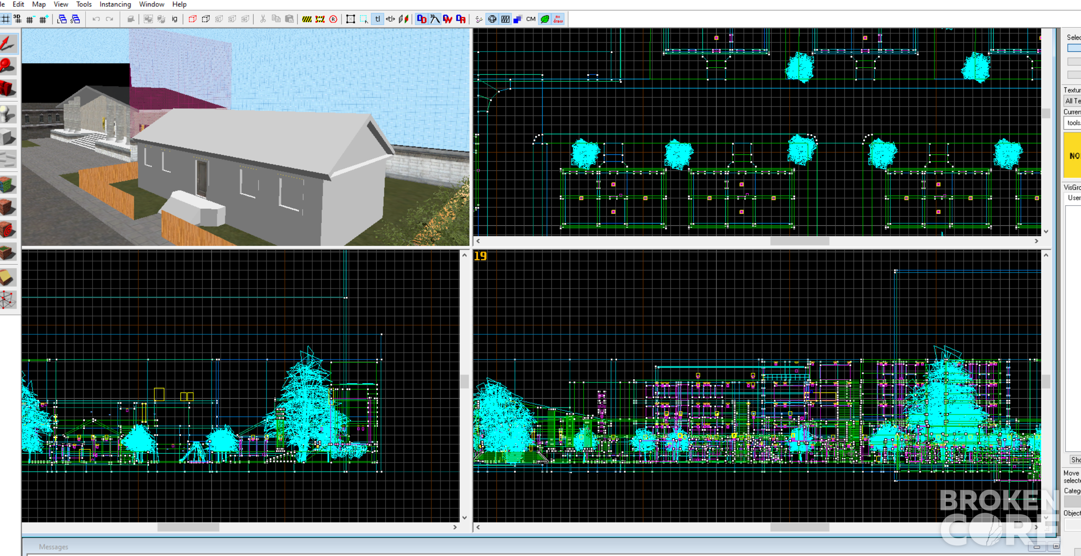
Task: Open the Help menu
Action: pyautogui.click(x=179, y=4)
